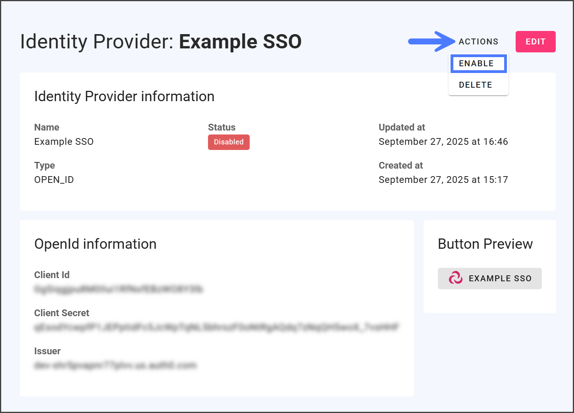574x413 pixels.
Task: Choose DELETE in the actions menu
Action: coord(476,85)
